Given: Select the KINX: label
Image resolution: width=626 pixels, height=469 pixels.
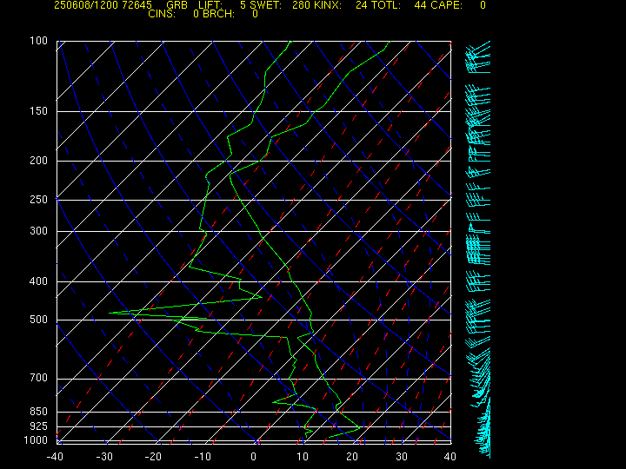Looking at the screenshot, I should point(328,5).
